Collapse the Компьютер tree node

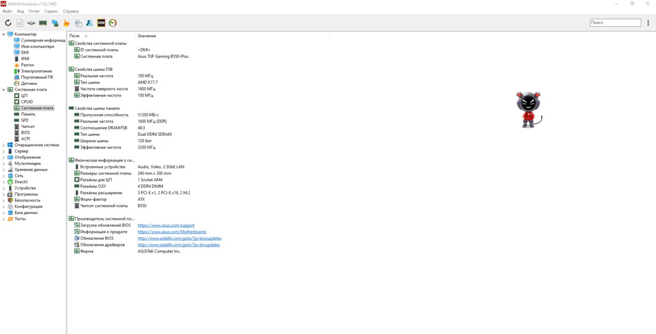[x=3, y=34]
